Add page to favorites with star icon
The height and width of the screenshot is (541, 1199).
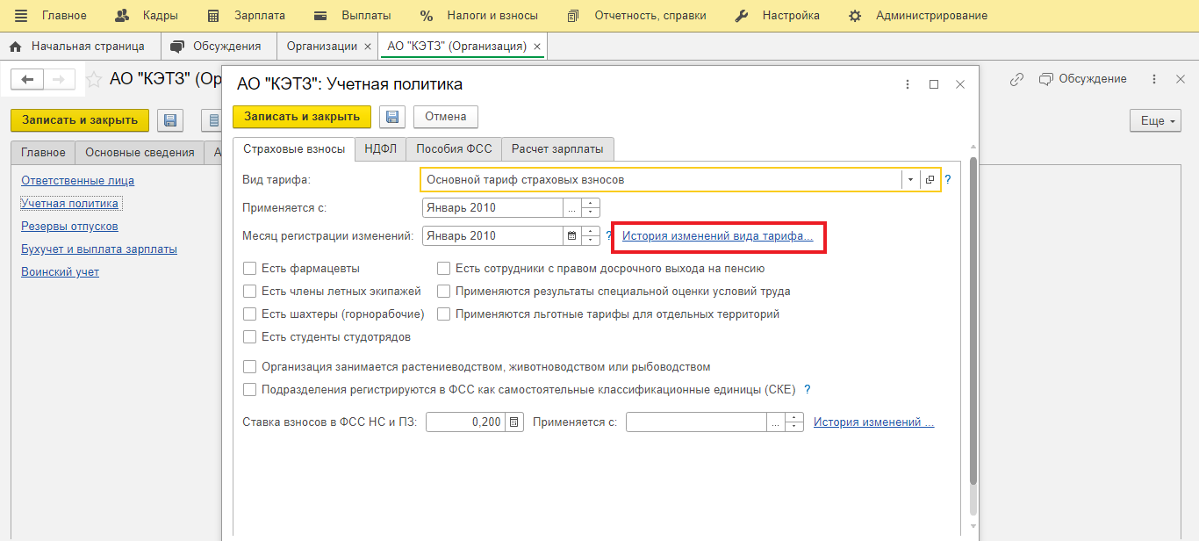tap(94, 80)
